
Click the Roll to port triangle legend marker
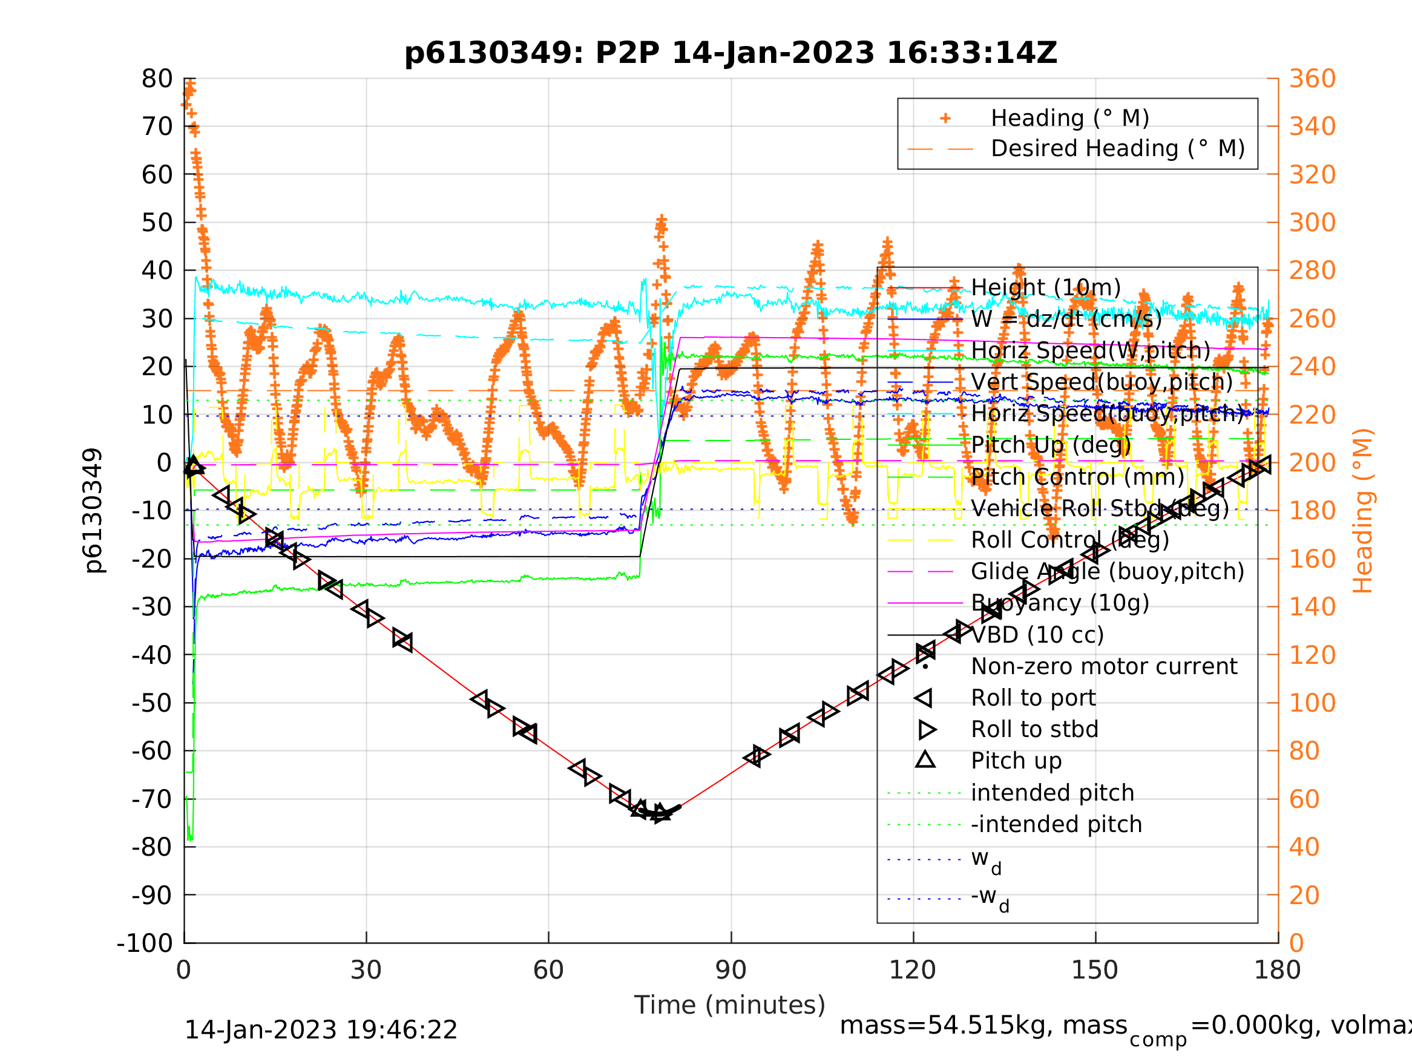pyautogui.click(x=924, y=698)
